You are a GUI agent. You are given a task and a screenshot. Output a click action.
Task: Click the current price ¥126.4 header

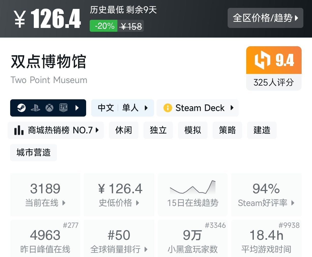coord(47,19)
